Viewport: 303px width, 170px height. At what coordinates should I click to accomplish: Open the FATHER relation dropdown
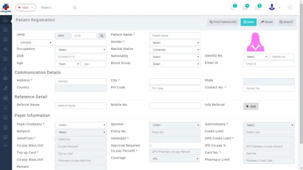pyautogui.click(x=35, y=43)
